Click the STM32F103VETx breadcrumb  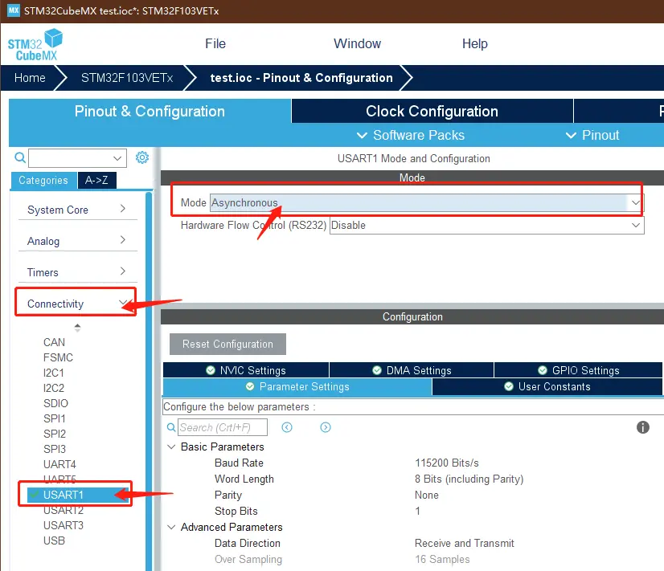point(127,78)
